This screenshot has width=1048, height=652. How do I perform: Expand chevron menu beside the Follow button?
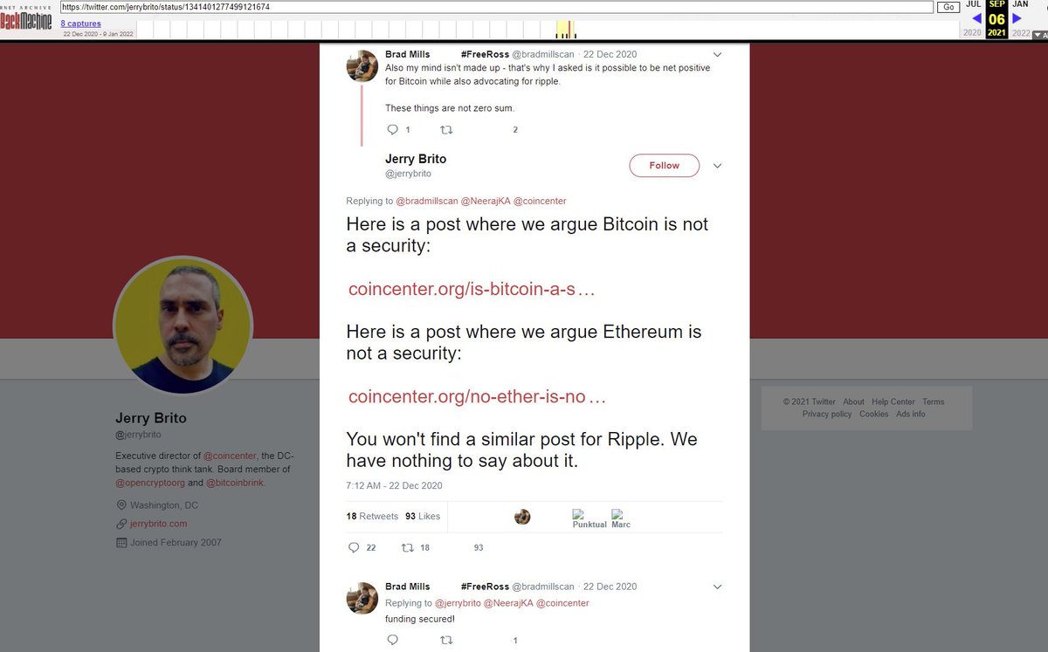tap(718, 166)
